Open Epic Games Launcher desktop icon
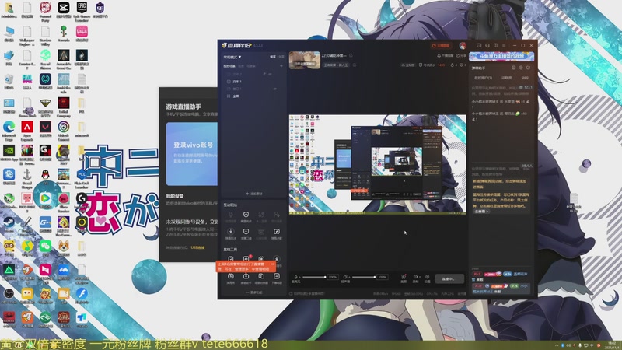Image resolution: width=622 pixels, height=350 pixels. (82, 11)
